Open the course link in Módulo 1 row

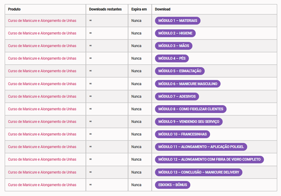(x=42, y=21)
